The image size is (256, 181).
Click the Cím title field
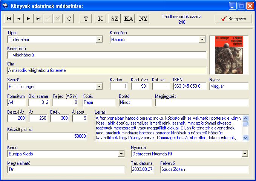(107, 70)
